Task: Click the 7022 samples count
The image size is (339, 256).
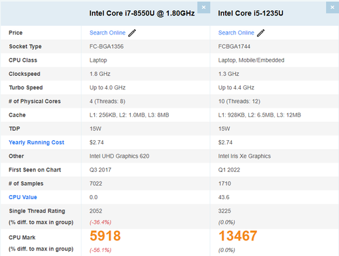Action: [96, 184]
